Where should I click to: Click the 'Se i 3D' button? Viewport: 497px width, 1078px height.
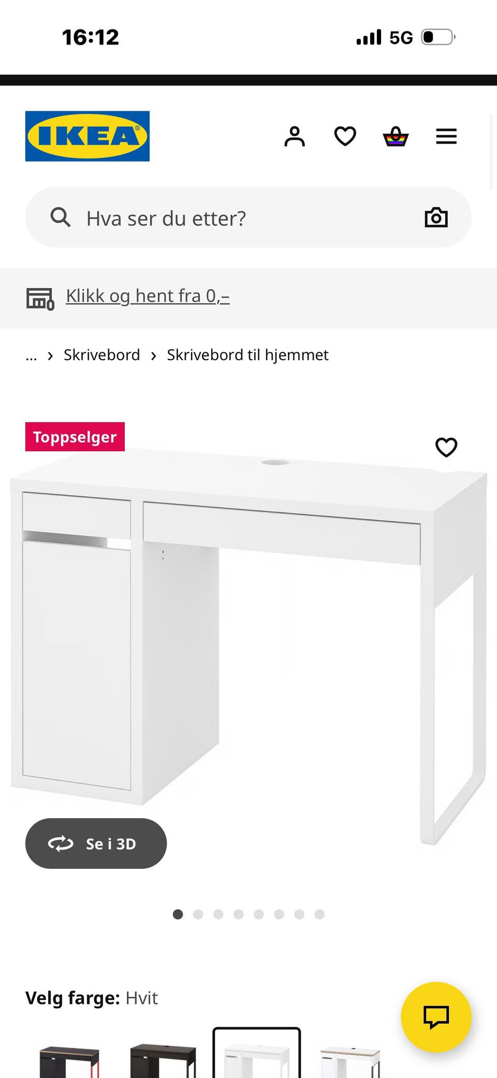[x=96, y=843]
